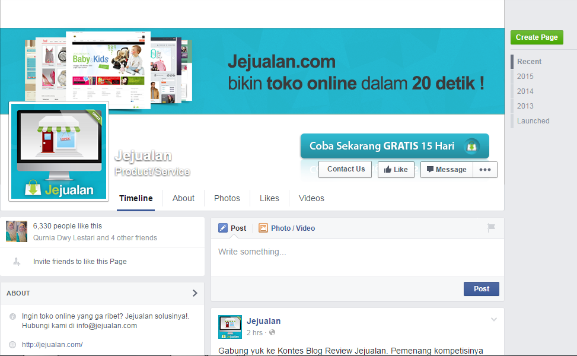
Task: Focus the Write something text field
Action: click(358, 258)
